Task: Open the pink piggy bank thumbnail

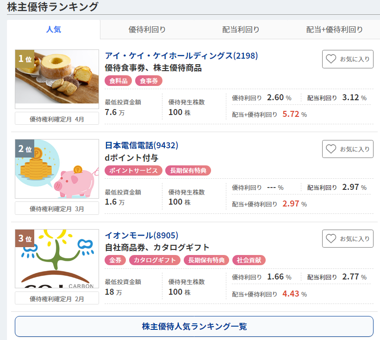Action: [x=57, y=169]
